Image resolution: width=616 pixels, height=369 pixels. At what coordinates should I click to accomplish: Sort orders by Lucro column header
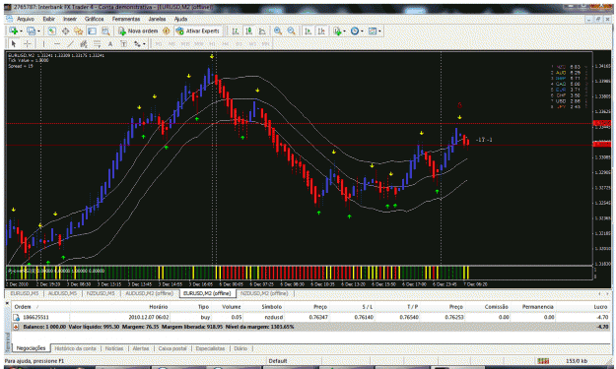click(601, 307)
